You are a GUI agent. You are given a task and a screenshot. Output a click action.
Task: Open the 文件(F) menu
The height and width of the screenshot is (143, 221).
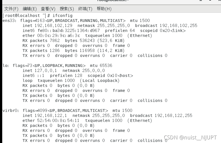click(x=11, y=9)
